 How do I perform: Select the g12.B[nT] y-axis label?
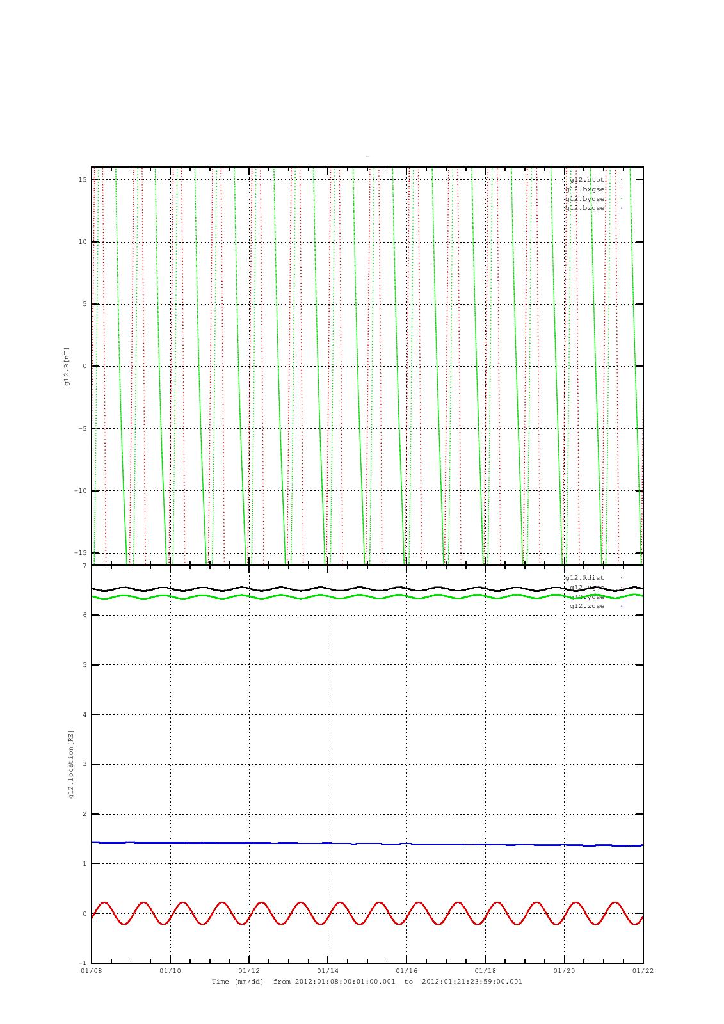67,366
